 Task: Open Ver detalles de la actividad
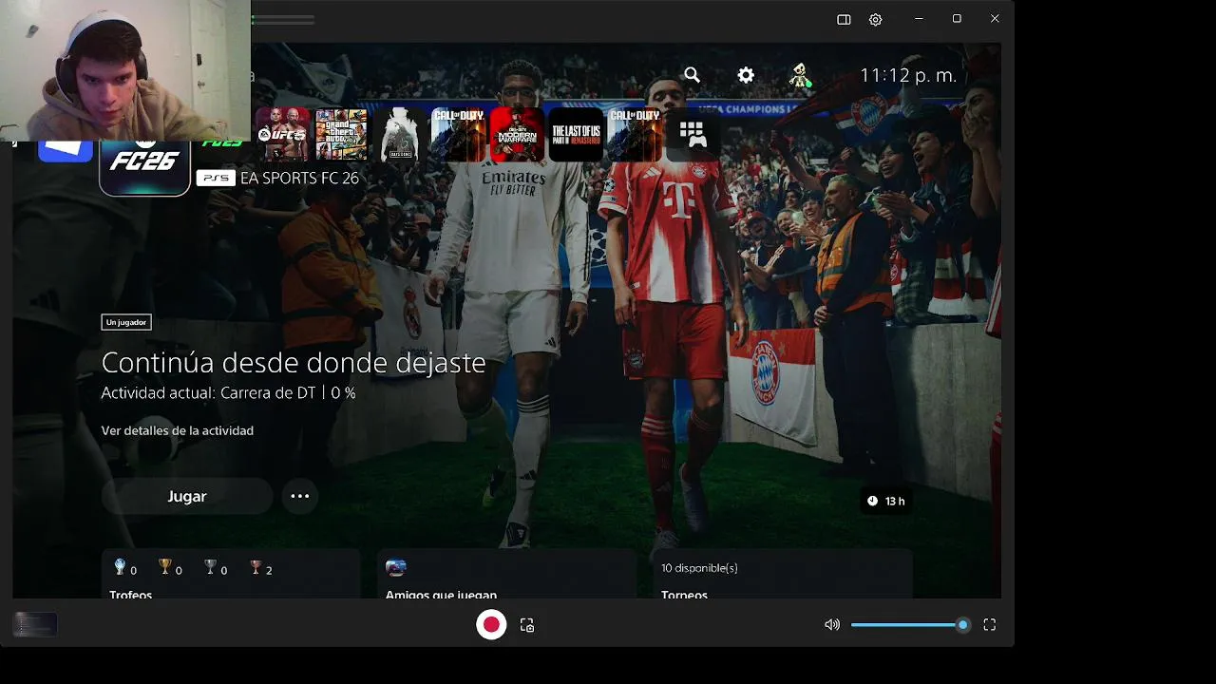point(178,430)
